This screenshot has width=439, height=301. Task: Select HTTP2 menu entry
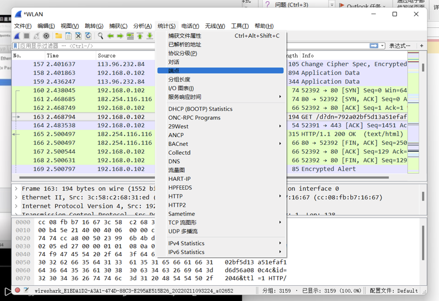221,205
